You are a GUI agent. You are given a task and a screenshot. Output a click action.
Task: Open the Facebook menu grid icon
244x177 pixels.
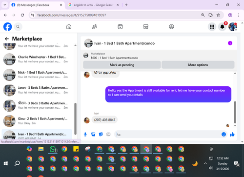tap(212, 27)
